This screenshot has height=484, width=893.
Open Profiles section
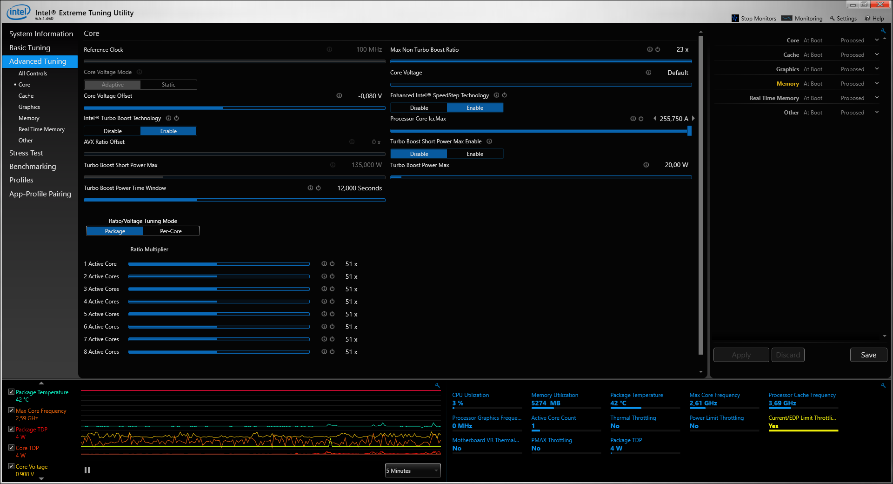(21, 180)
